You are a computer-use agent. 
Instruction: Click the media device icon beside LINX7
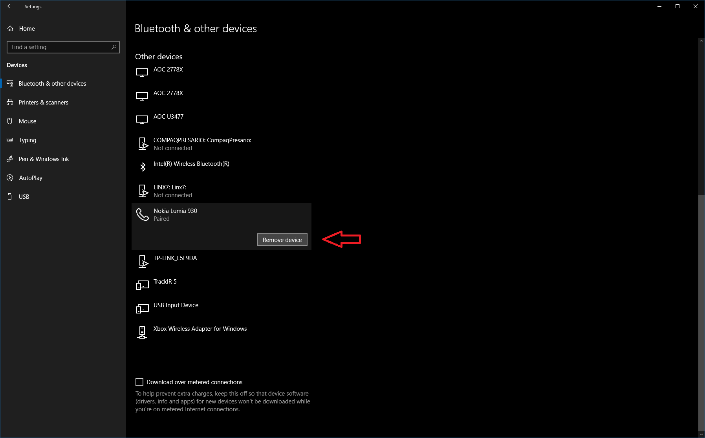pyautogui.click(x=143, y=191)
